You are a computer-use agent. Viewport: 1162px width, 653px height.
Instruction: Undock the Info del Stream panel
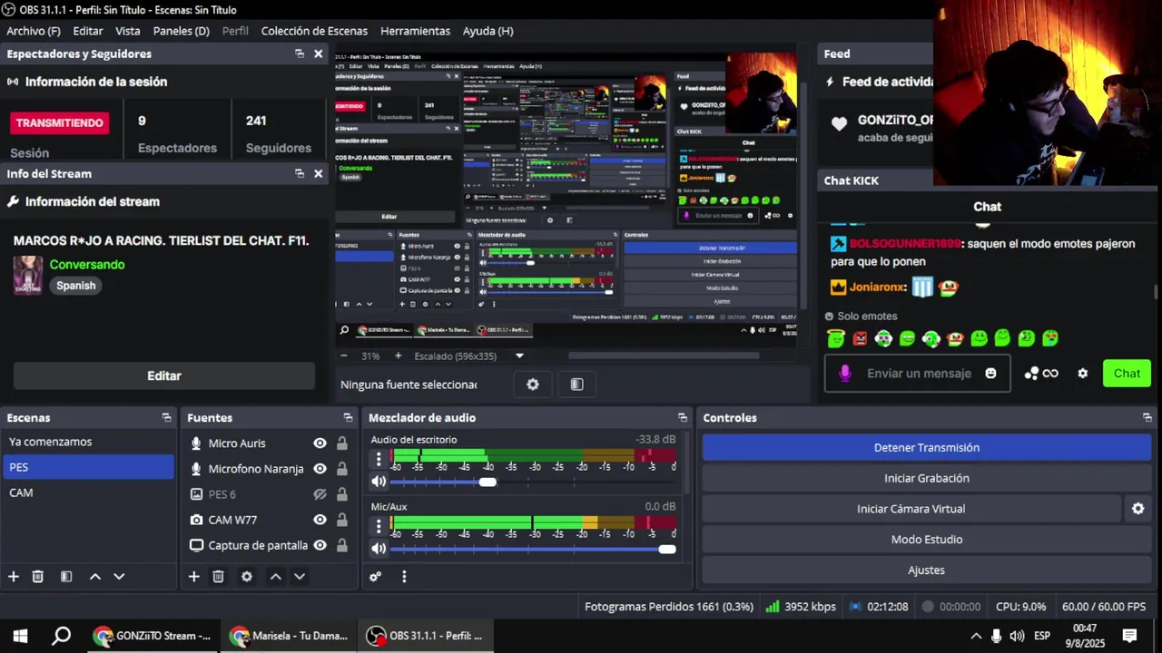(x=300, y=174)
